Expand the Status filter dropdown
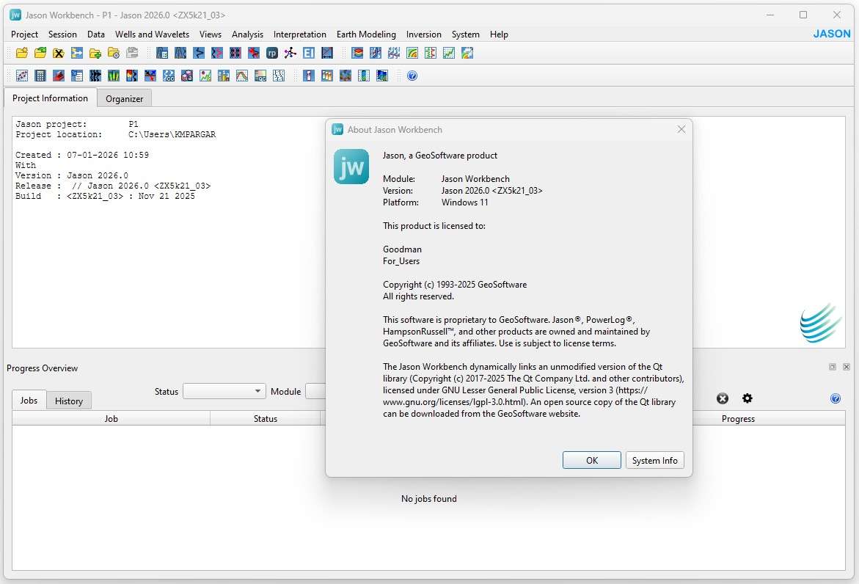The height and width of the screenshot is (584, 859). tap(224, 392)
